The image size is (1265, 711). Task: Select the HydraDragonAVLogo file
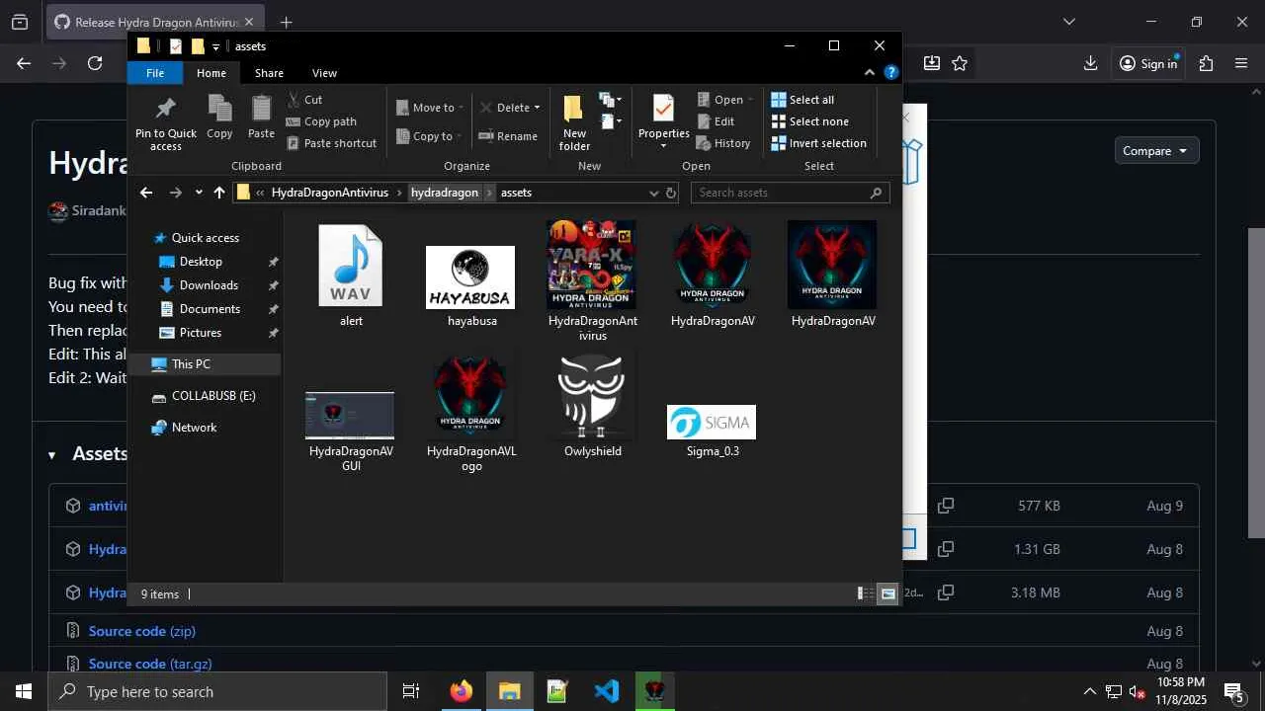click(471, 414)
